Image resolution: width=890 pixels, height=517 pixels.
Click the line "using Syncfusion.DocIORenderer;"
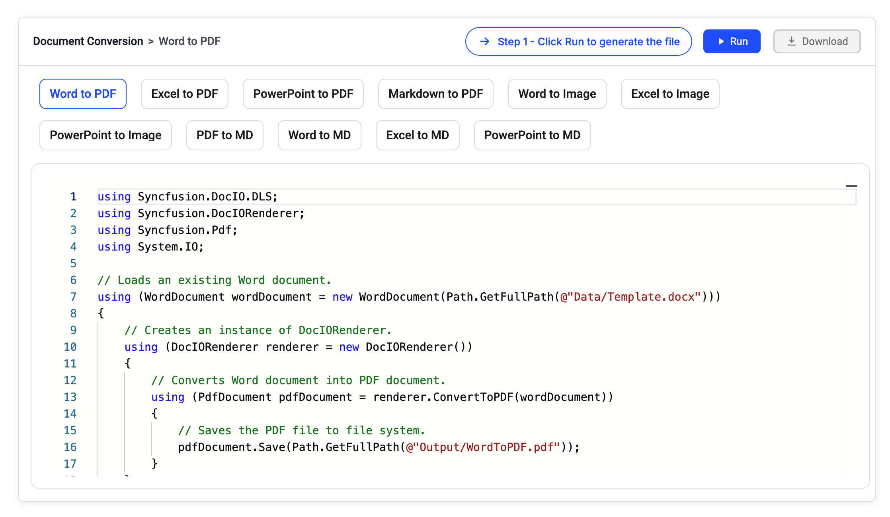pyautogui.click(x=201, y=213)
